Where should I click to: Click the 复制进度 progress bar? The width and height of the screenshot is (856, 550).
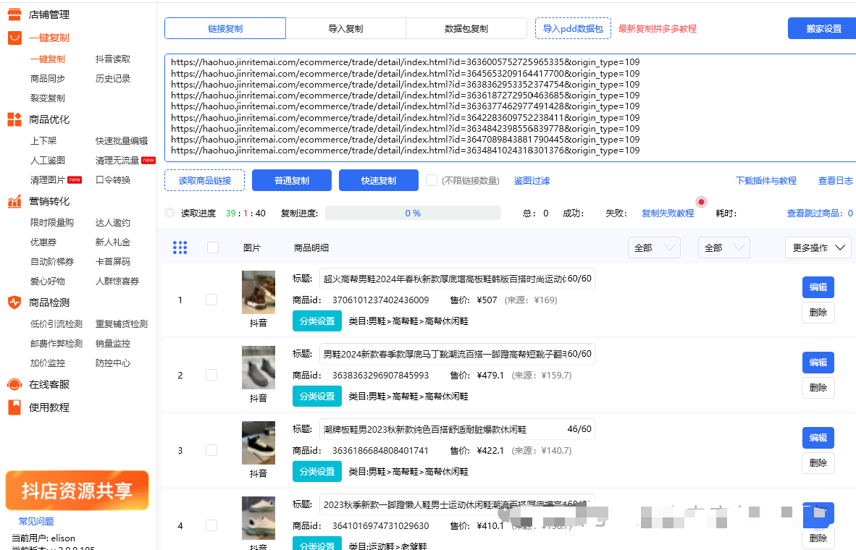pyautogui.click(x=413, y=213)
